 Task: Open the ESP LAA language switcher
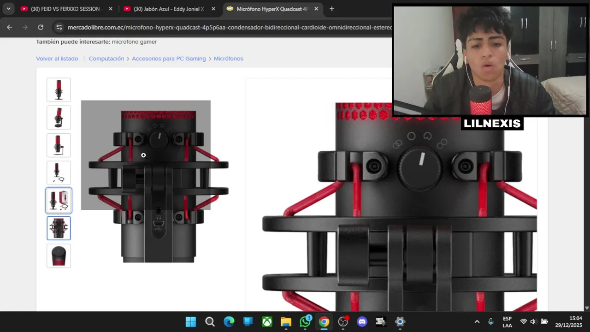click(x=507, y=322)
